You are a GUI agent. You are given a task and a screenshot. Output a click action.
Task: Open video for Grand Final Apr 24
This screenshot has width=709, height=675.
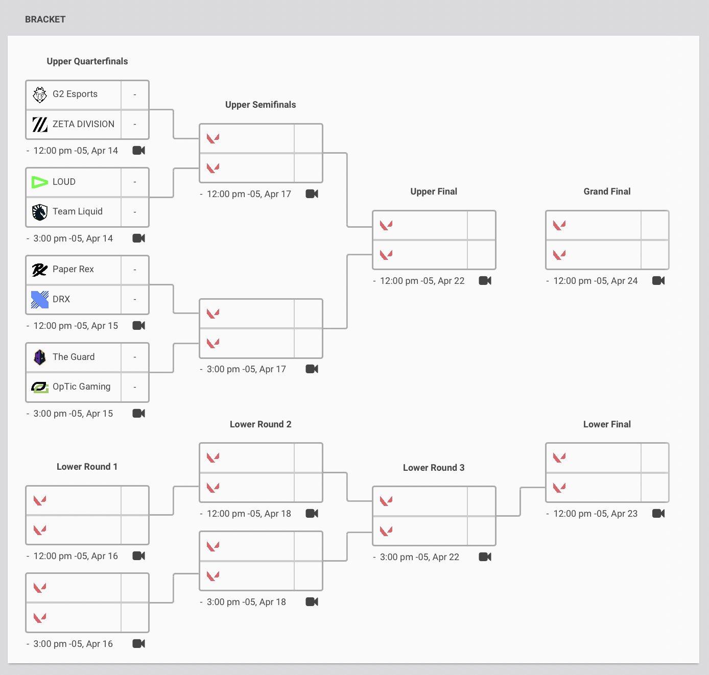658,281
